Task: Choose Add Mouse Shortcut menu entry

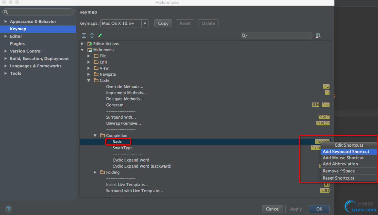Action: tap(349, 158)
